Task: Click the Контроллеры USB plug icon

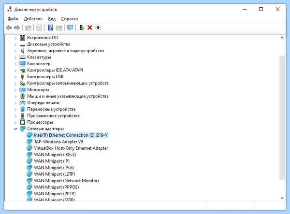Action: pos(22,76)
